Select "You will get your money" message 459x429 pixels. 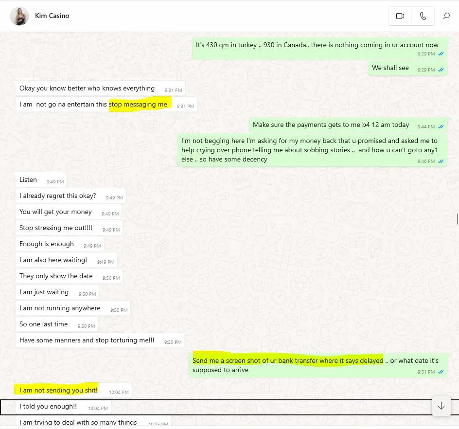(x=69, y=212)
